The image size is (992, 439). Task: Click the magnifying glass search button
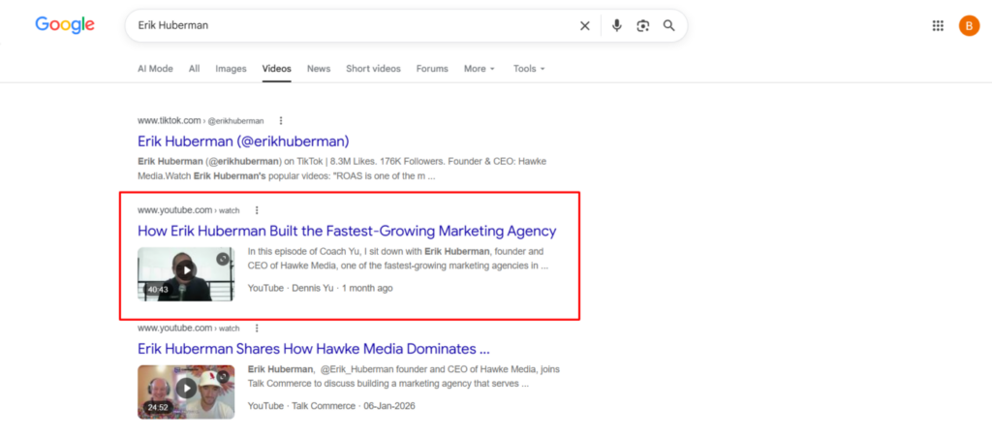[668, 26]
